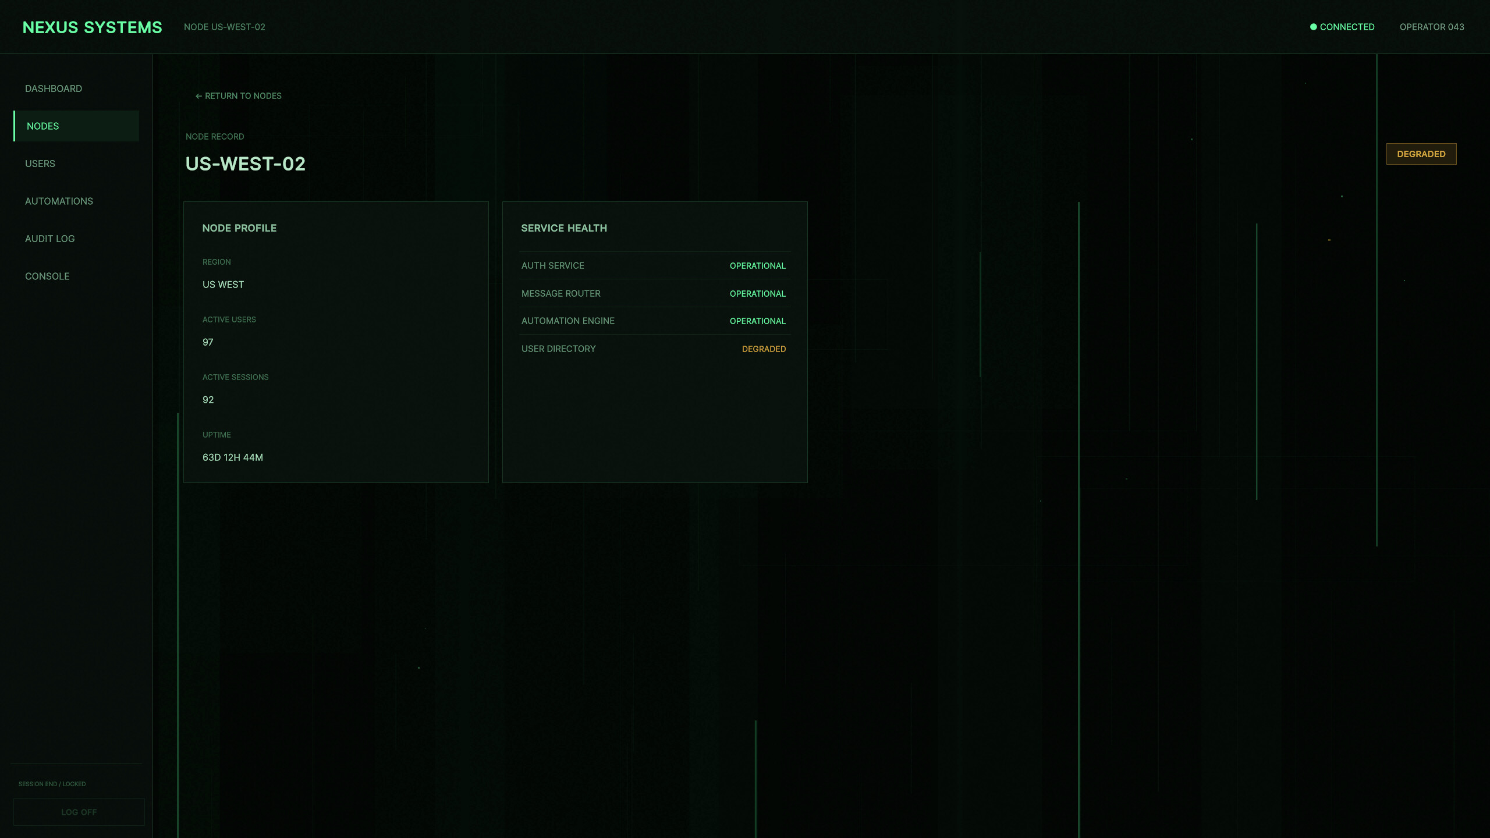This screenshot has width=1490, height=838.
Task: Click the Node Record label
Action: 215,137
